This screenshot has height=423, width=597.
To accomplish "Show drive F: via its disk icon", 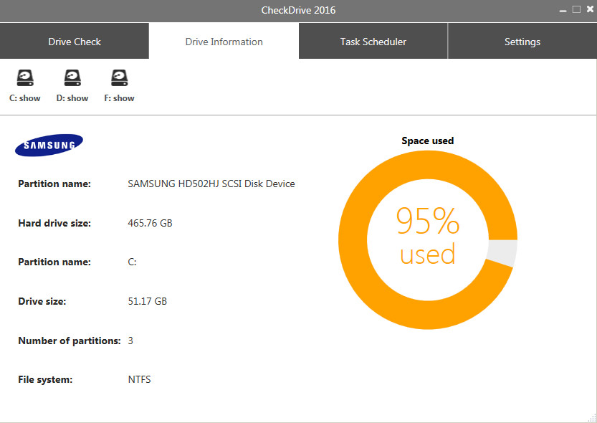I will (120, 77).
